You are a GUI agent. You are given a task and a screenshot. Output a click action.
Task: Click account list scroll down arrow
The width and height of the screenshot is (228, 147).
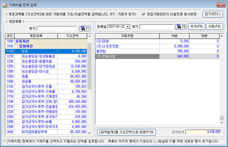(x=89, y=133)
